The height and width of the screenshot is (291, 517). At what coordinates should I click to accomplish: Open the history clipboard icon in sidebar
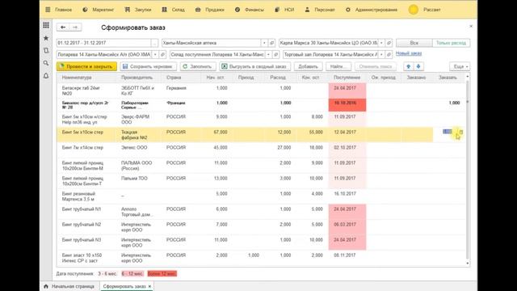[46, 50]
